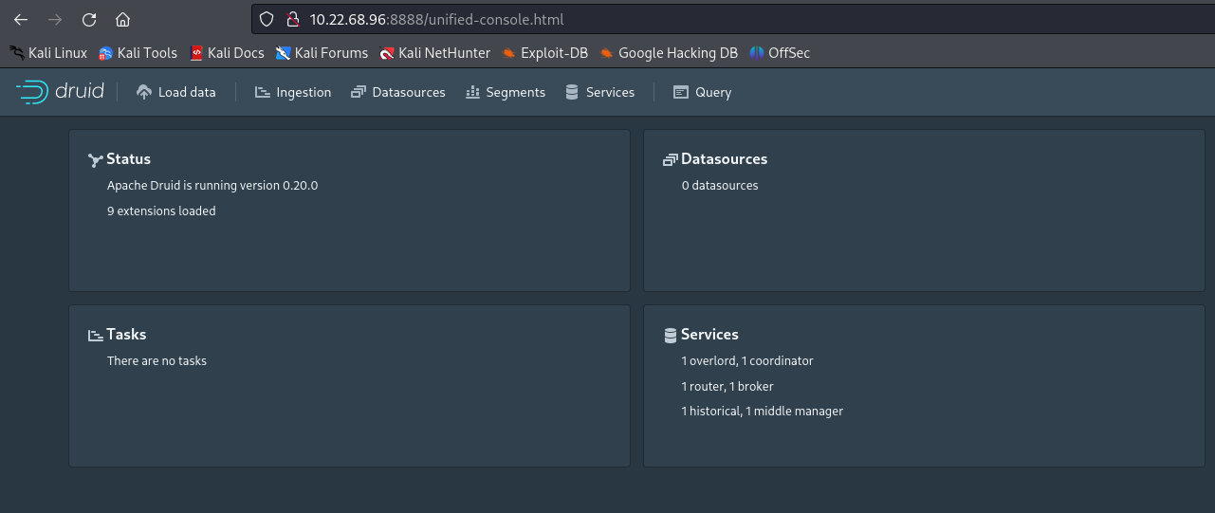Open the Kali Linux bookmark

(x=48, y=53)
